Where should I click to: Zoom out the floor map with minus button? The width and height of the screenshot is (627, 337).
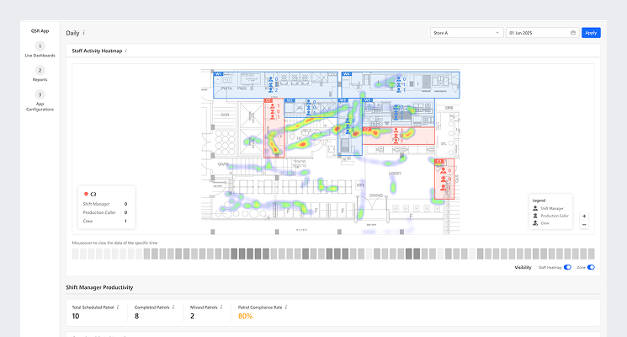[x=584, y=225]
